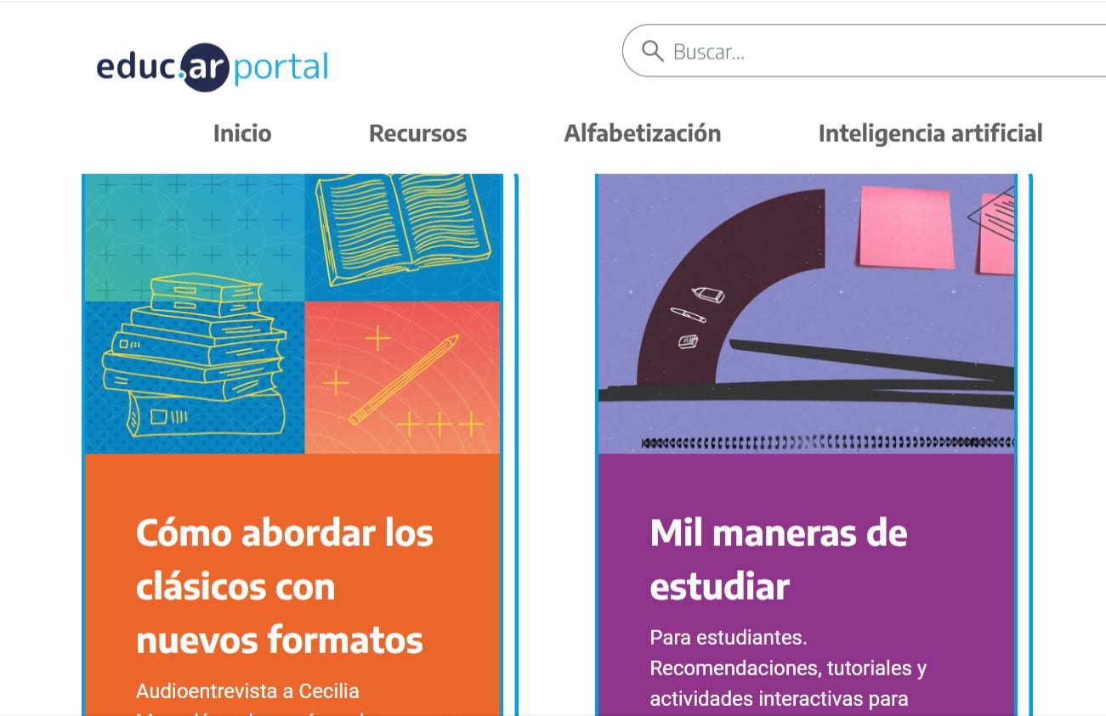Click the magnifying glass search icon

(x=652, y=51)
